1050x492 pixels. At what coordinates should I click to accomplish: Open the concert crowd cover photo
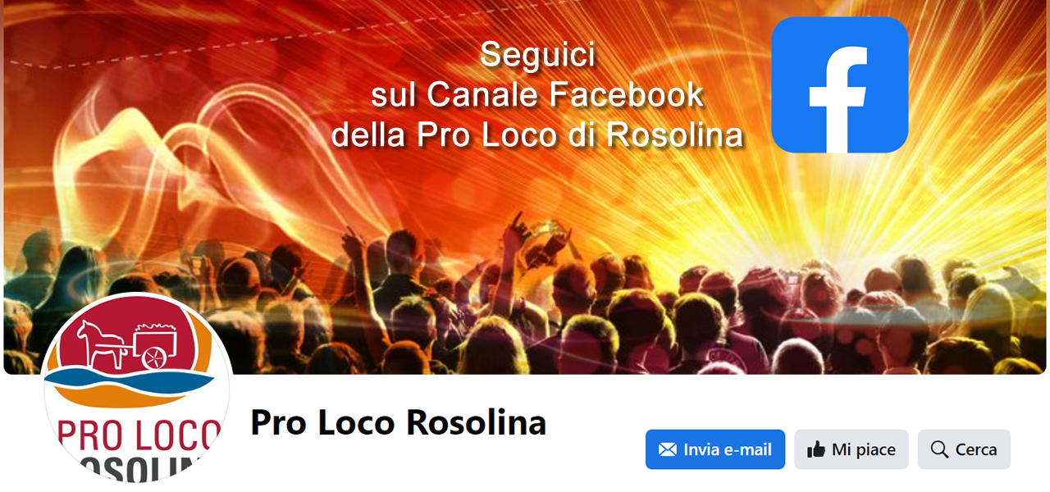(525, 187)
